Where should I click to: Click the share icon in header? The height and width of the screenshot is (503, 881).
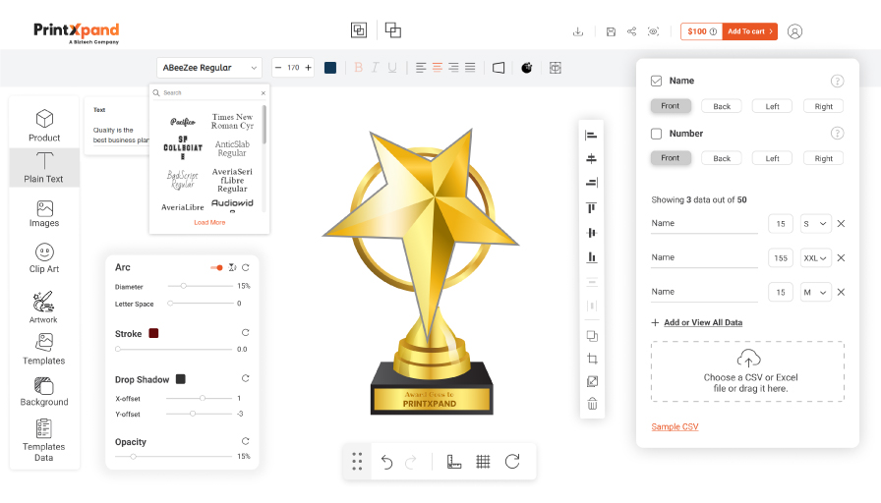631,31
